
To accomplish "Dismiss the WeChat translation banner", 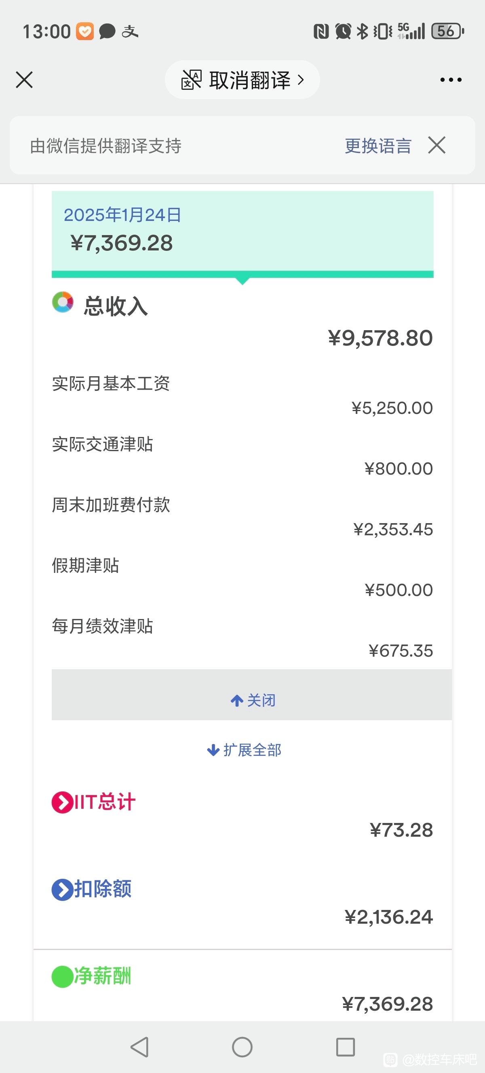I will [437, 145].
